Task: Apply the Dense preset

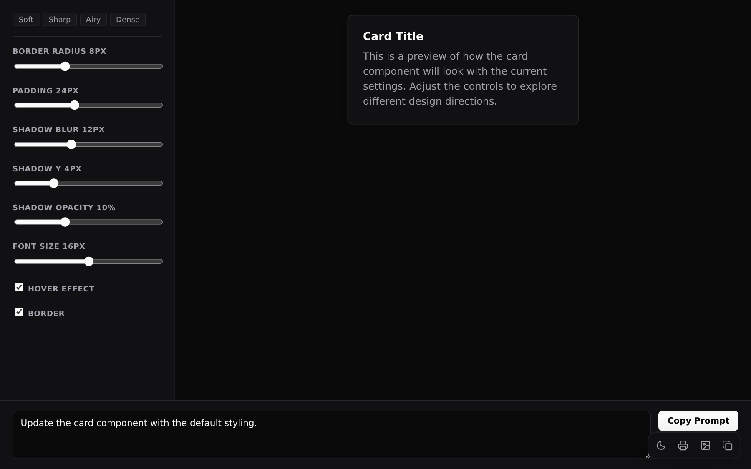Action: point(128,20)
